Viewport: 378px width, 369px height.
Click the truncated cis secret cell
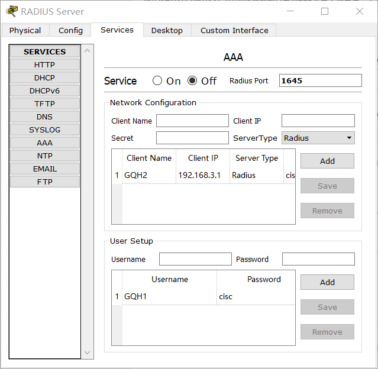289,175
